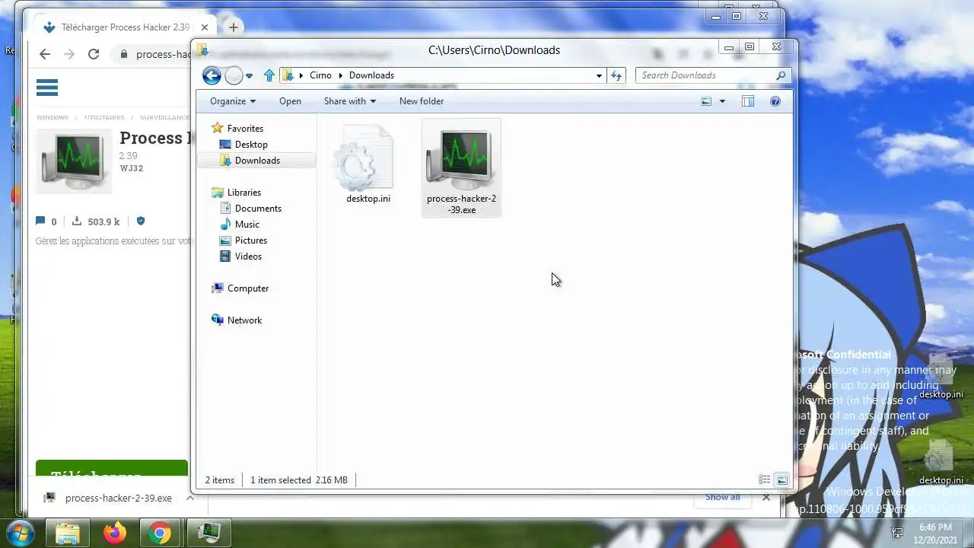
Task: Switch to details view in status bar
Action: pyautogui.click(x=764, y=479)
